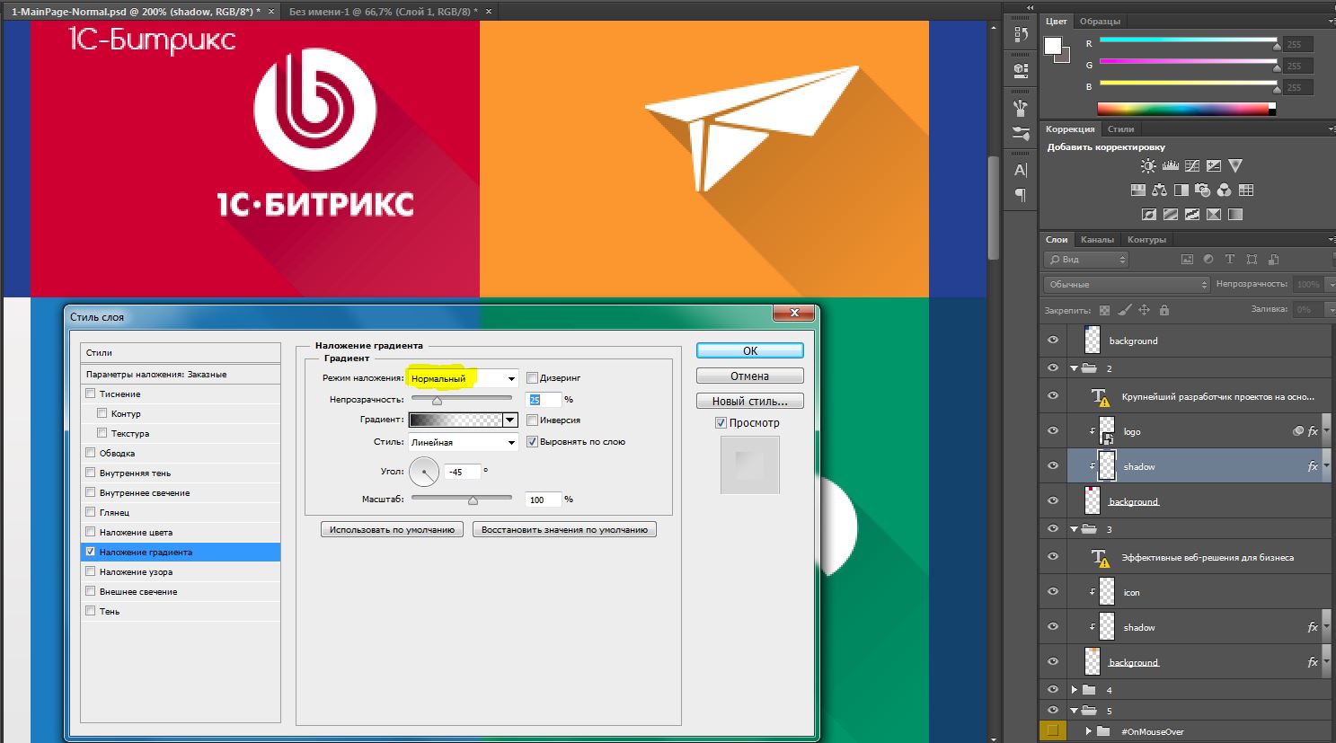
Task: Toggle the Просмотр preview checkbox
Action: pyautogui.click(x=721, y=423)
